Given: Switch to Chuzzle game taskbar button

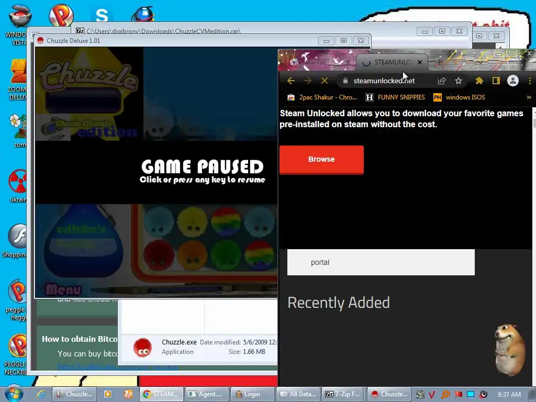Looking at the screenshot, I should (x=389, y=394).
